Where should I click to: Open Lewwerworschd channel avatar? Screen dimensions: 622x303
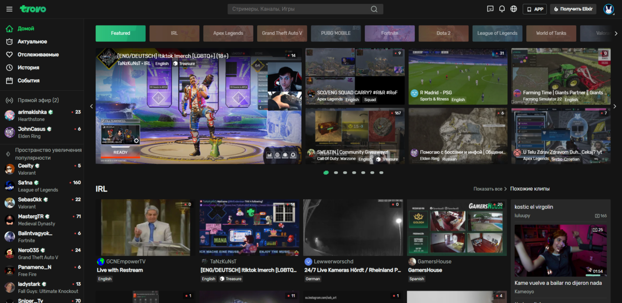pos(308,261)
